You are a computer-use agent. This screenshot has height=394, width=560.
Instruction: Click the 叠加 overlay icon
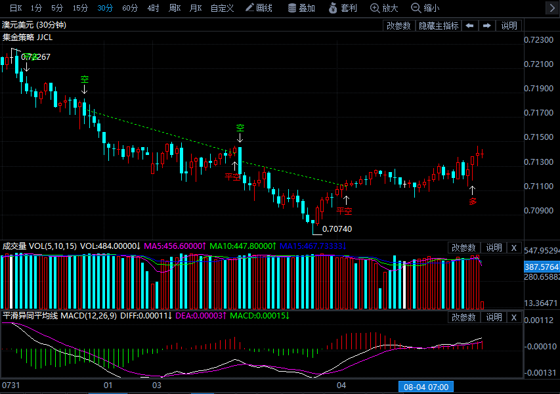click(x=301, y=8)
